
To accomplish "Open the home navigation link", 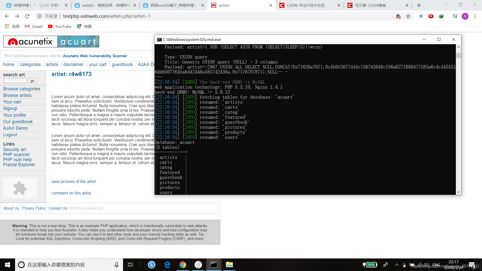I will coord(9,64).
